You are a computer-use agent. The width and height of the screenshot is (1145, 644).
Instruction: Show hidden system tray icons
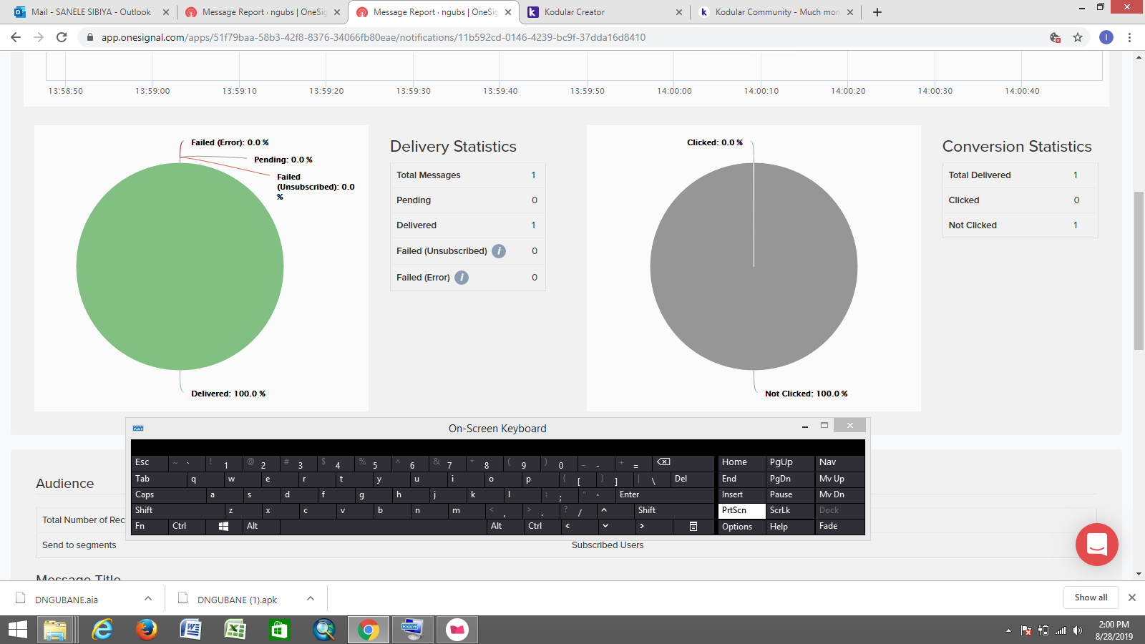pos(1008,630)
